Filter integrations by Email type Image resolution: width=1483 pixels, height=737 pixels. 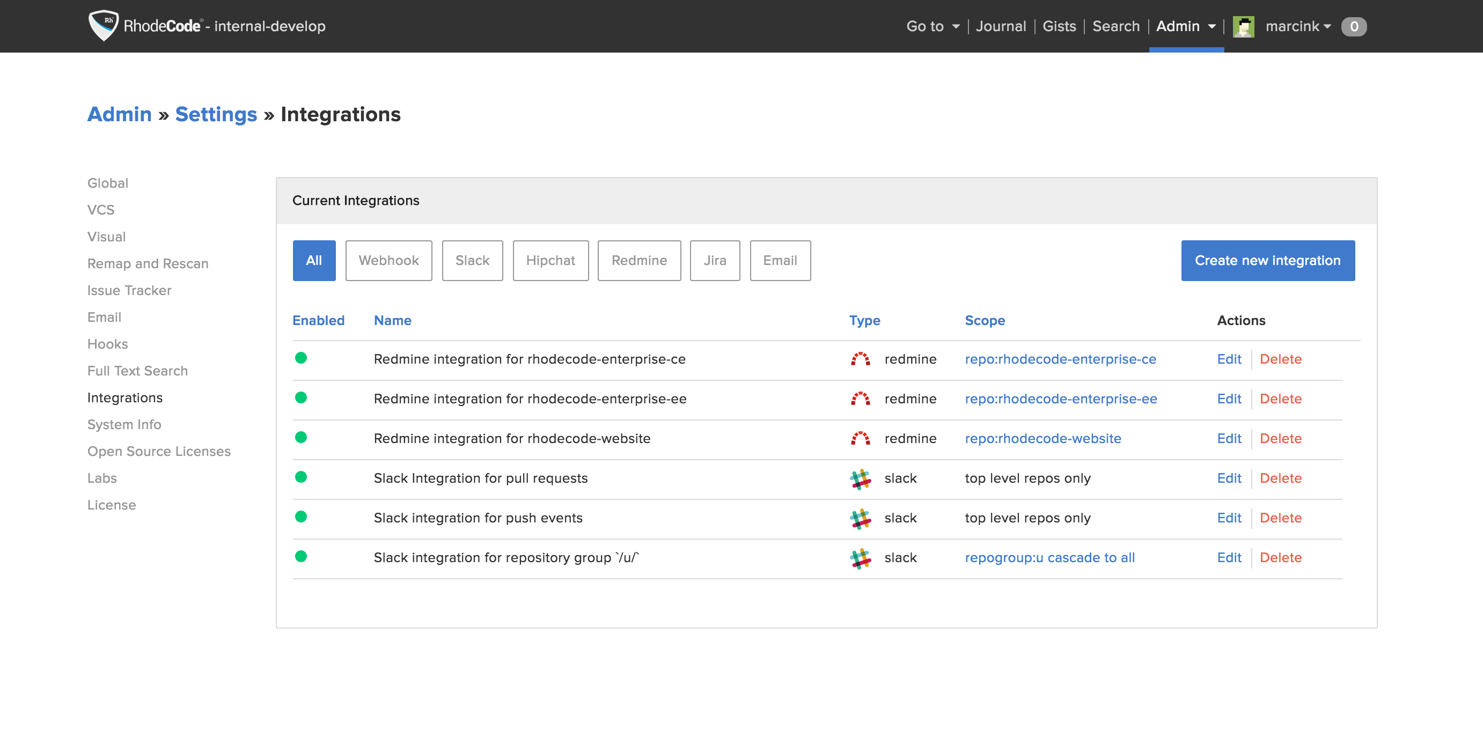point(780,261)
